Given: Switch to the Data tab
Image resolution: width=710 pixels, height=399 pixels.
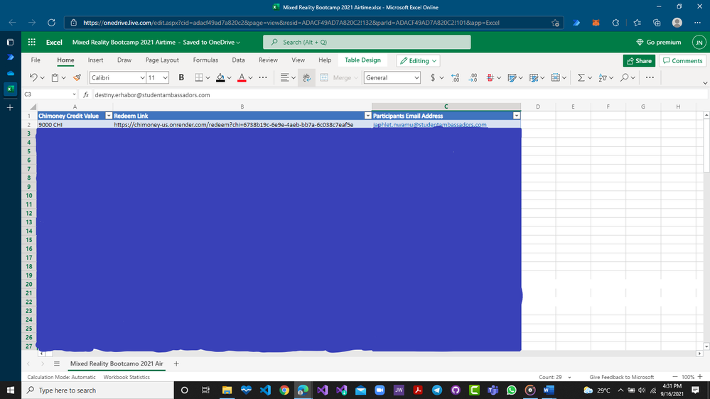Looking at the screenshot, I should click(238, 60).
